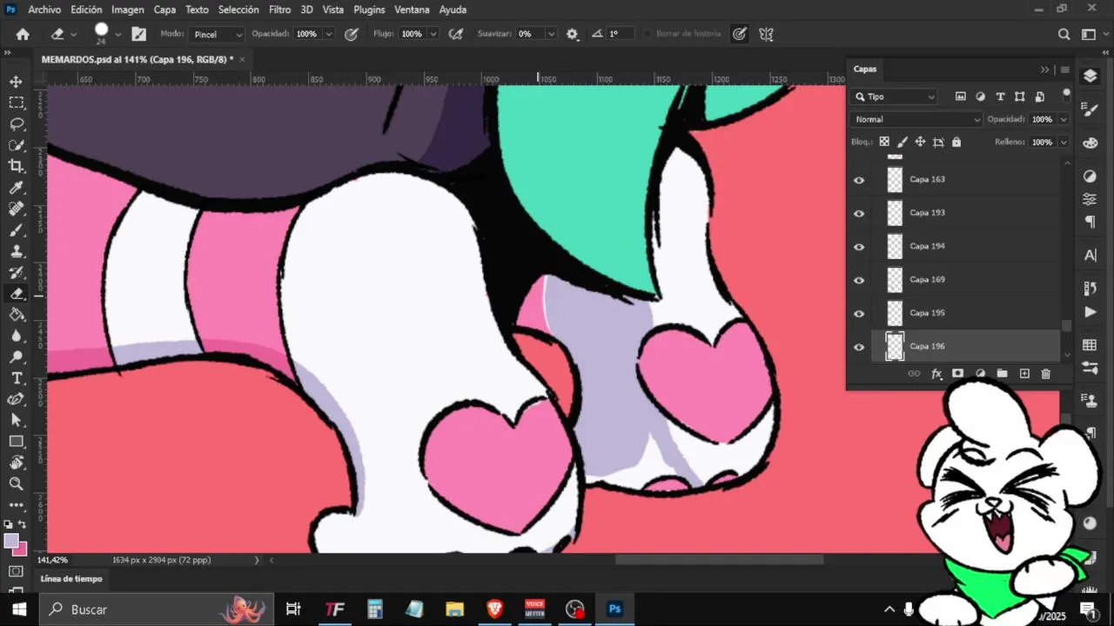Create a new group folder icon
The image size is (1114, 626).
[1002, 373]
